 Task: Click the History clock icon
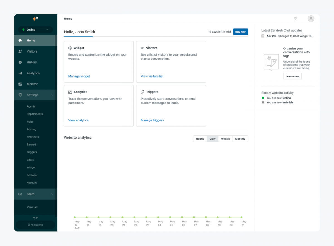coord(20,62)
